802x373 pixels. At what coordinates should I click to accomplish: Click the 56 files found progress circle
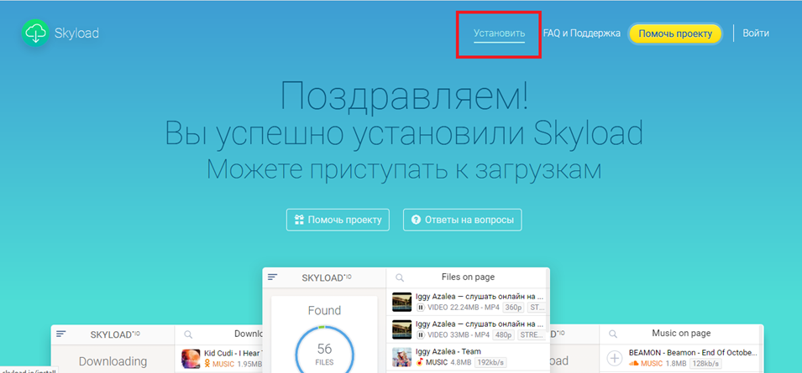pyautogui.click(x=323, y=354)
